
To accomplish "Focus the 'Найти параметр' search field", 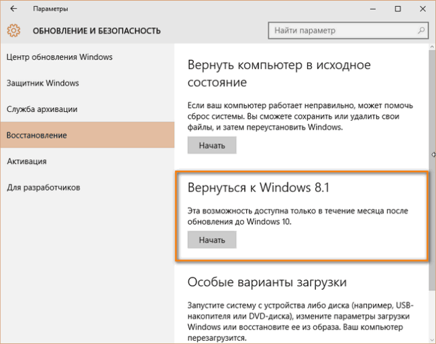I will [x=348, y=31].
